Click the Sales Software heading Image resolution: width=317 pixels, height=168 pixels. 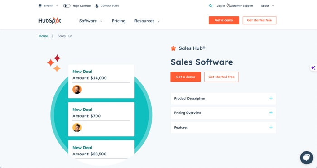[x=202, y=62]
